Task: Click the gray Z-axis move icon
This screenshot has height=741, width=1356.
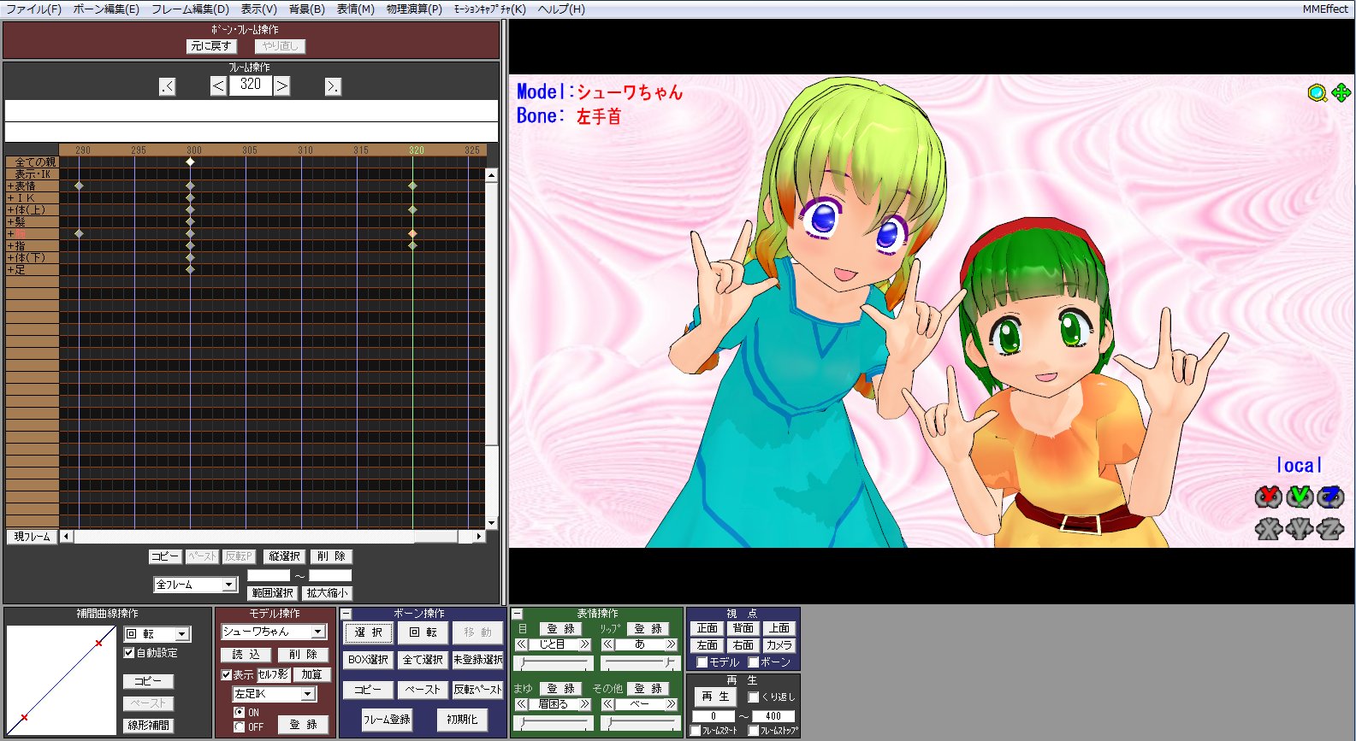Action: [1329, 529]
